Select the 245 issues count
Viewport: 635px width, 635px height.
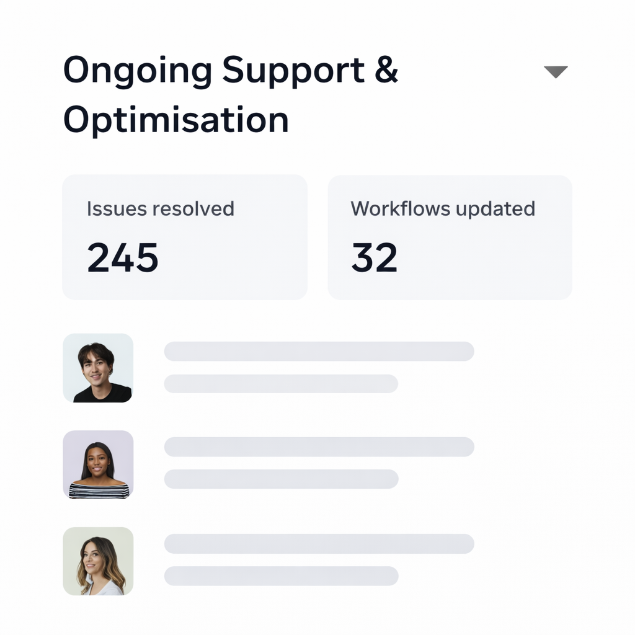(x=123, y=257)
